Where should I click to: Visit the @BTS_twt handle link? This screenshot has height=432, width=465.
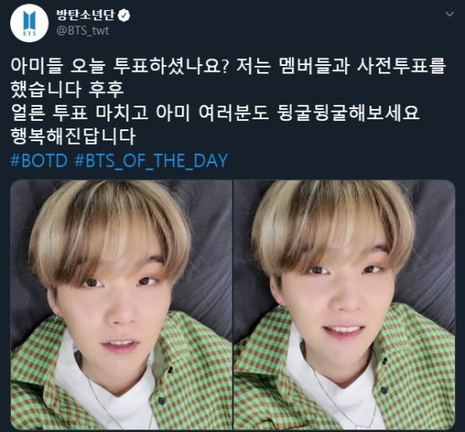pos(83,30)
